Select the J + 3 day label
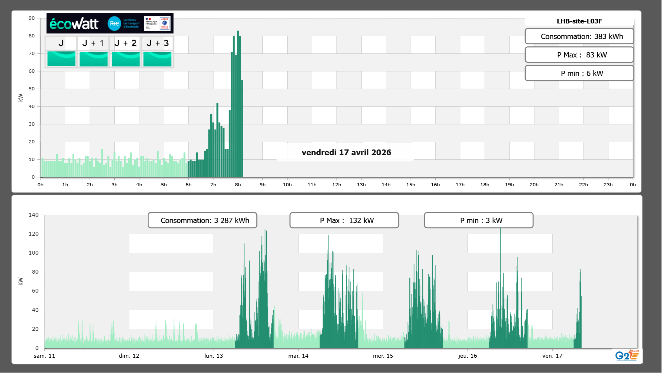Image resolution: width=662 pixels, height=373 pixels. tap(157, 43)
